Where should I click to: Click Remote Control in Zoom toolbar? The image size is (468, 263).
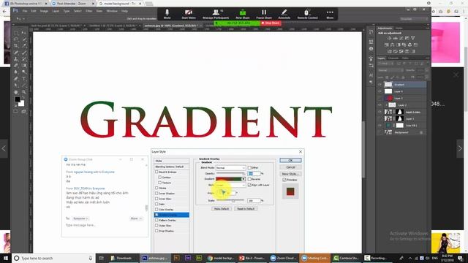307,14
